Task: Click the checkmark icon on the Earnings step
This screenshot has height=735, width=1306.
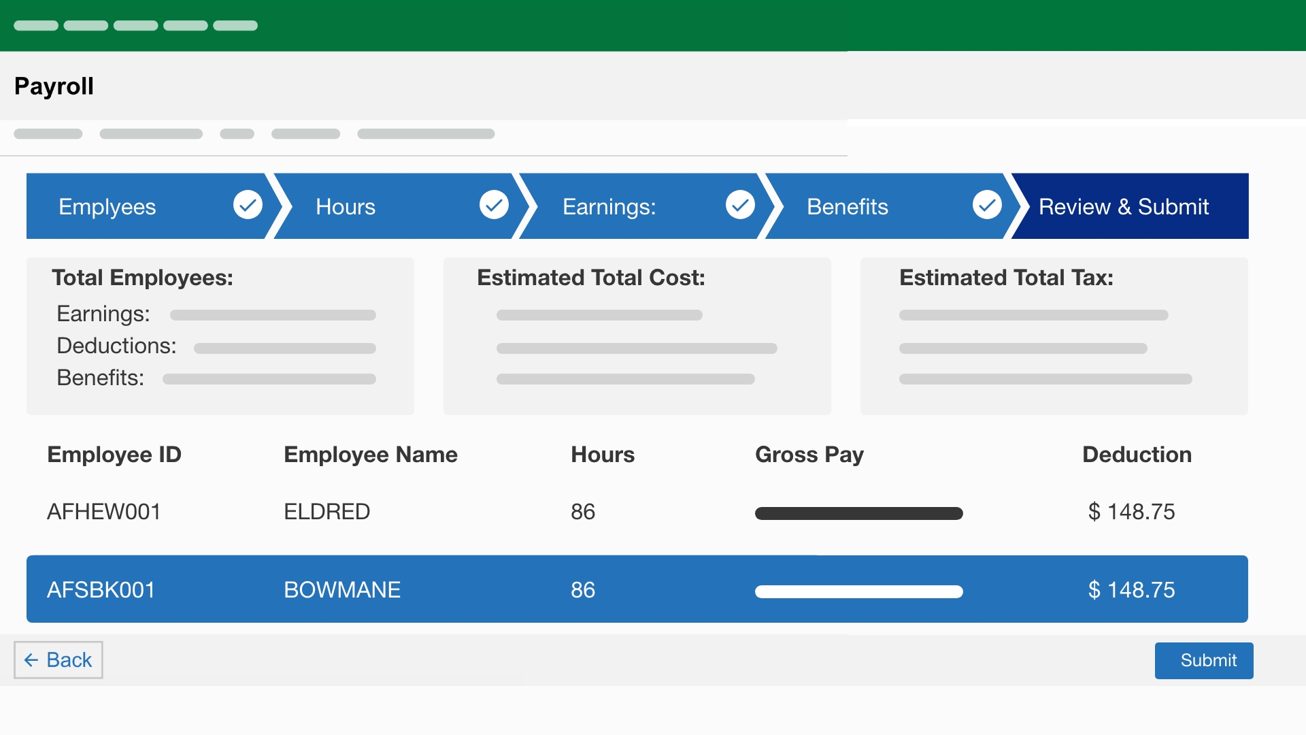Action: click(740, 205)
